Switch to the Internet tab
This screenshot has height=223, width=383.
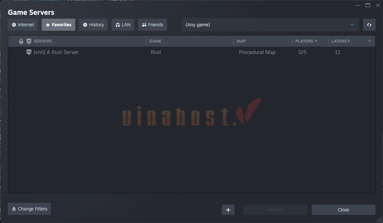tap(23, 25)
